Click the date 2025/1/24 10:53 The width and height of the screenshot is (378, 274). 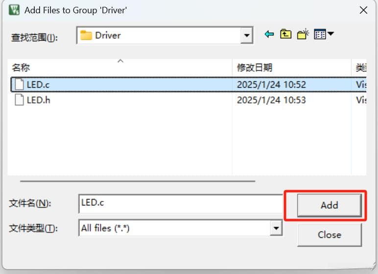(271, 100)
